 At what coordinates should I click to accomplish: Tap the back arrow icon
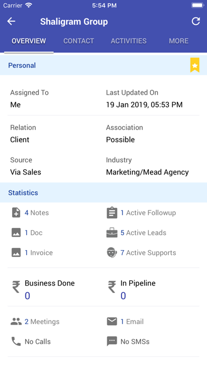[11, 21]
